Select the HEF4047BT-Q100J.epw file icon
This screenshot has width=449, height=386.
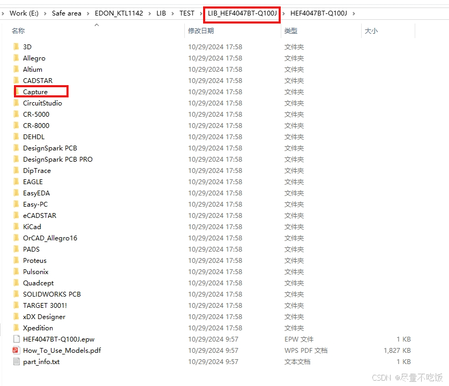point(16,339)
